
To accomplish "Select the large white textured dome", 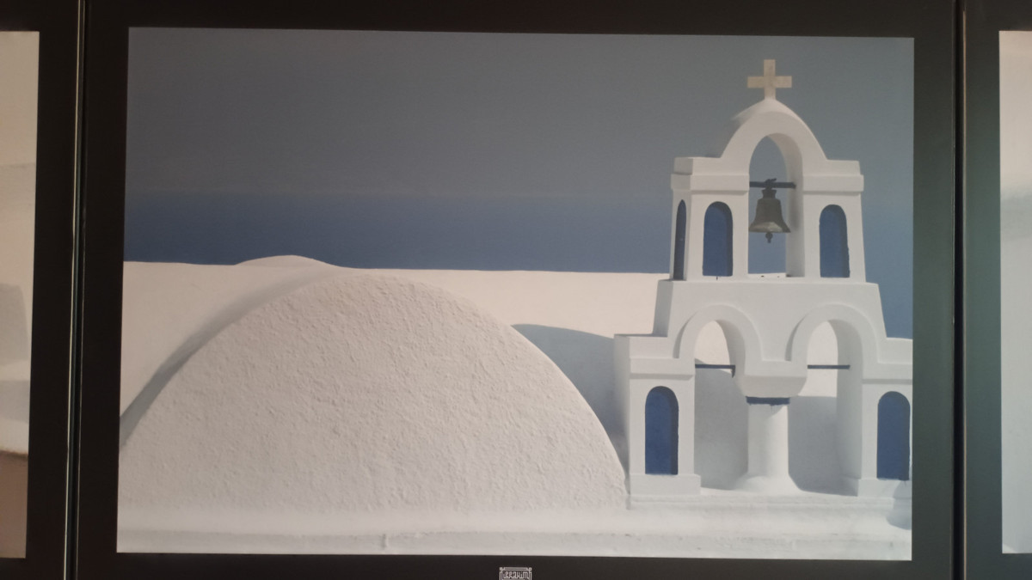I will pos(370,404).
